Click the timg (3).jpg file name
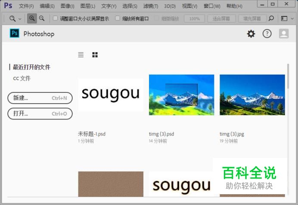 (x=232, y=134)
